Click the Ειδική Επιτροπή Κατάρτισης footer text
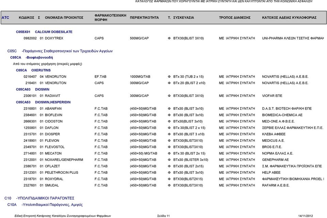This screenshot has height=218, width=327. [x=63, y=216]
